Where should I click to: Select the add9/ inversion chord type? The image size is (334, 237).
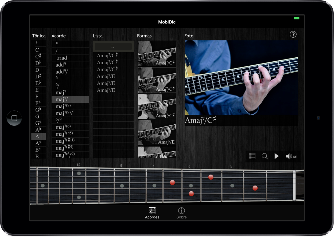70,72
